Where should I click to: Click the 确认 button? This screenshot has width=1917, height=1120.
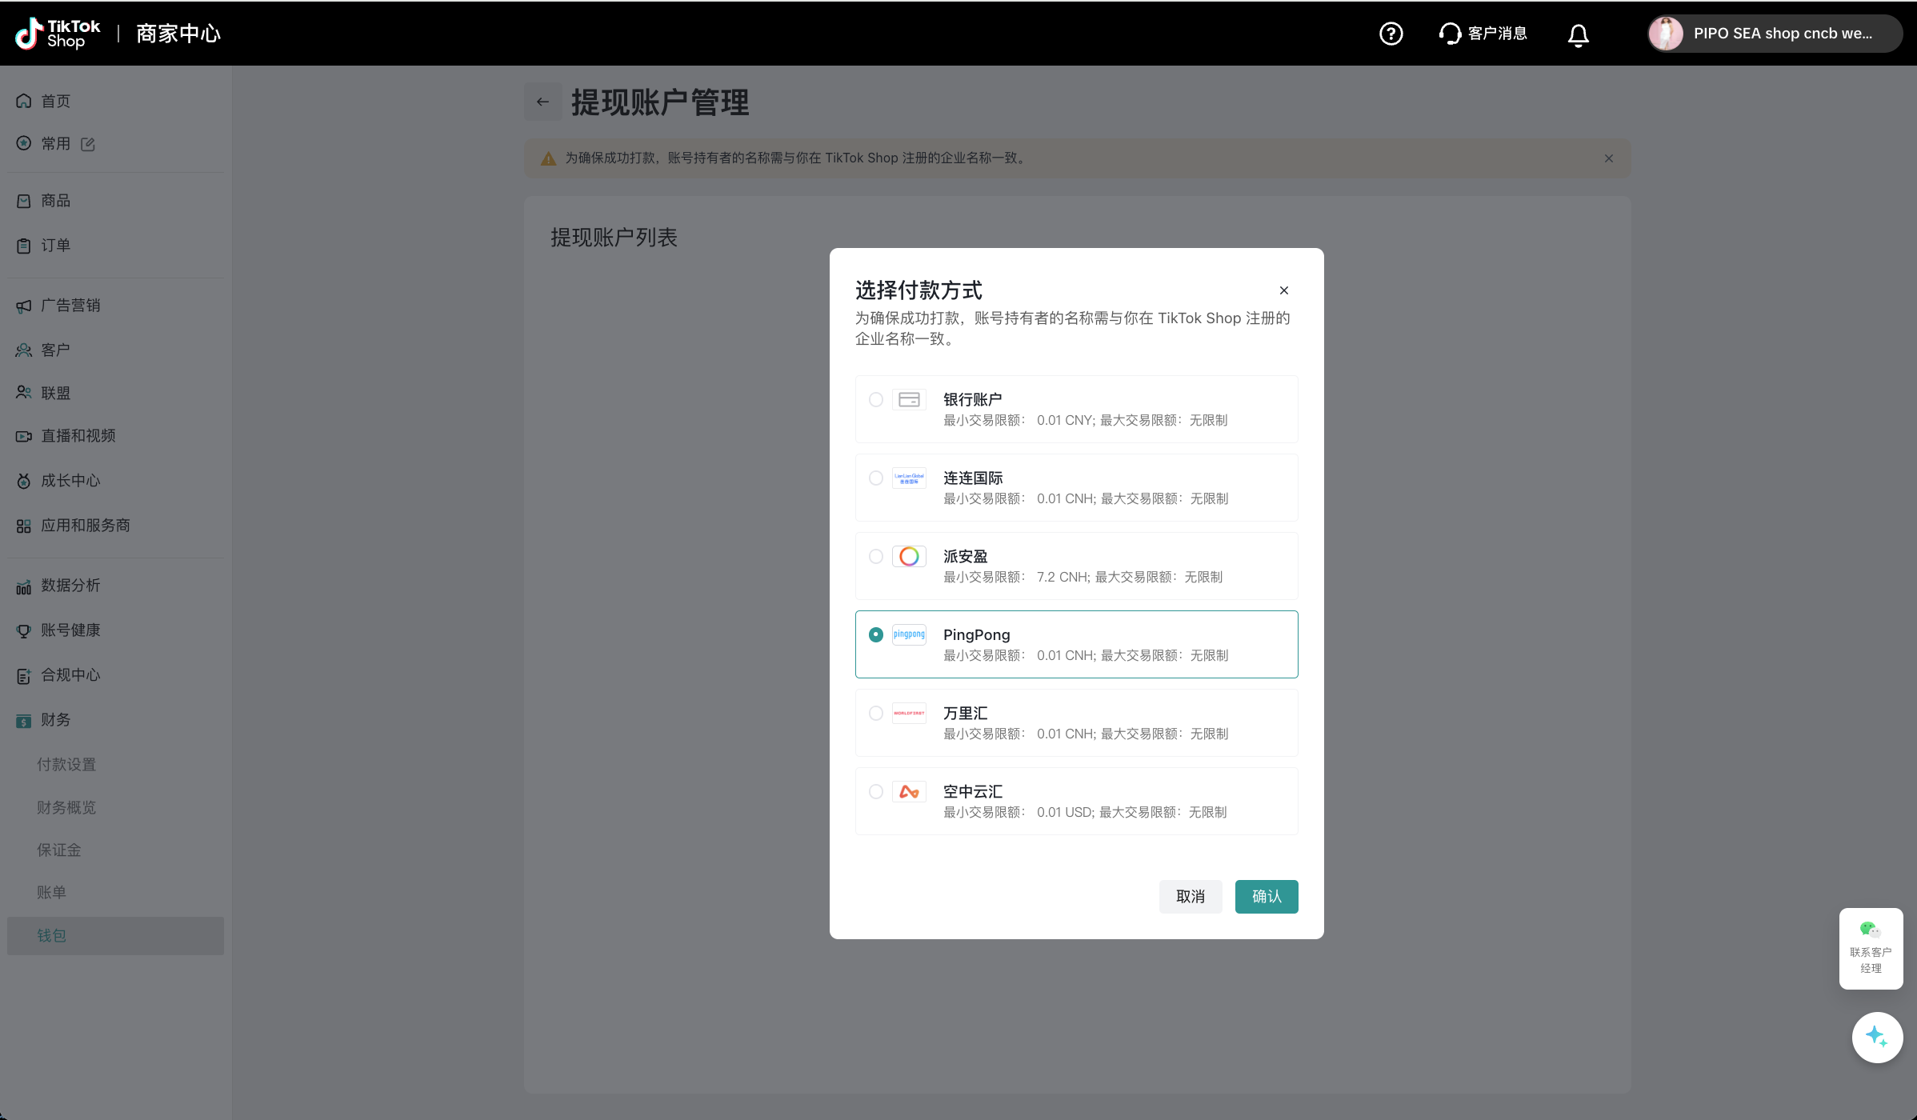[1266, 896]
